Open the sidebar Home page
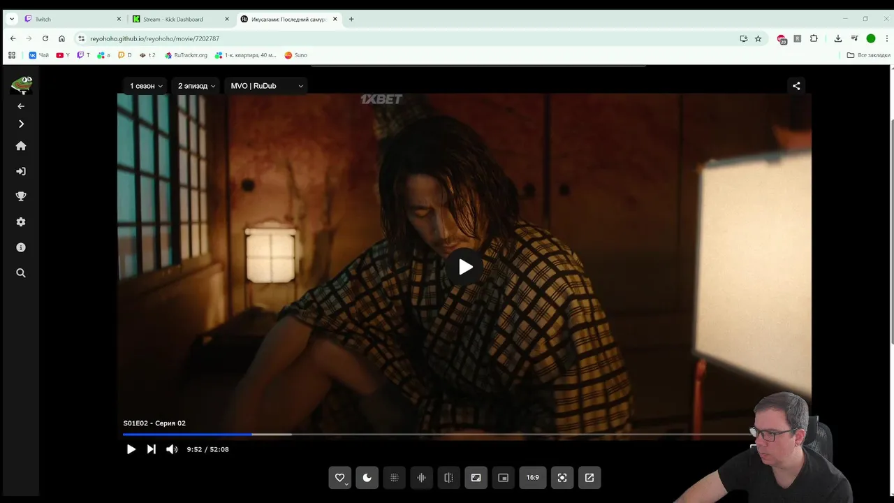 click(x=21, y=146)
